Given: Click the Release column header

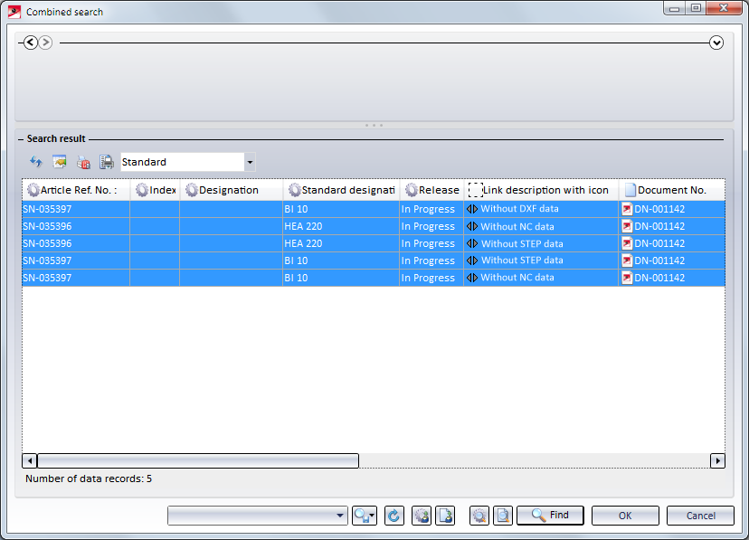Looking at the screenshot, I should [431, 190].
